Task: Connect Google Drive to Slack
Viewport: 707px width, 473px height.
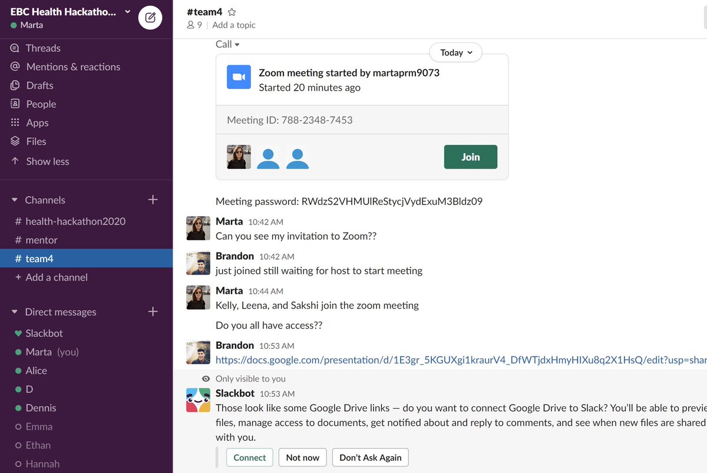Action: pos(250,458)
